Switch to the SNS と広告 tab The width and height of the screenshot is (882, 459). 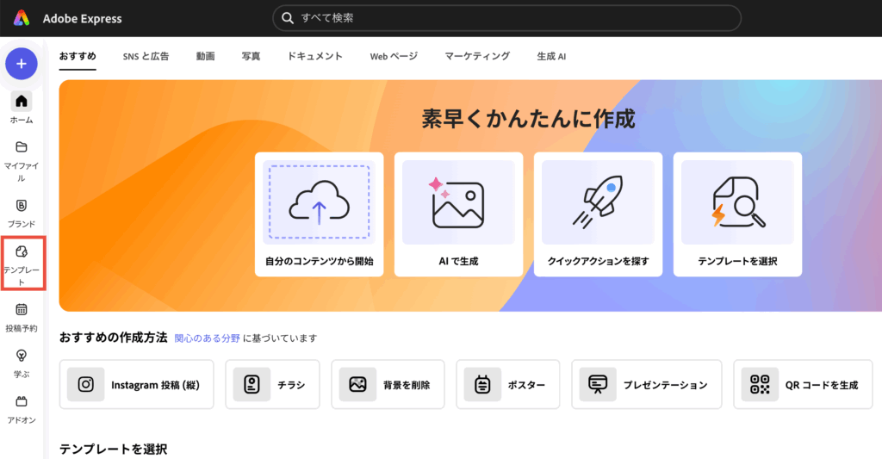coord(146,56)
